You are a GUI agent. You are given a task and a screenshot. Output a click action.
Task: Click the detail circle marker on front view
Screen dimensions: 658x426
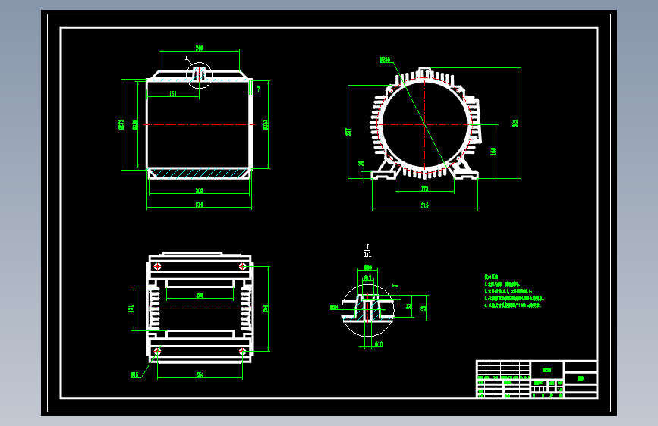pyautogui.click(x=199, y=76)
